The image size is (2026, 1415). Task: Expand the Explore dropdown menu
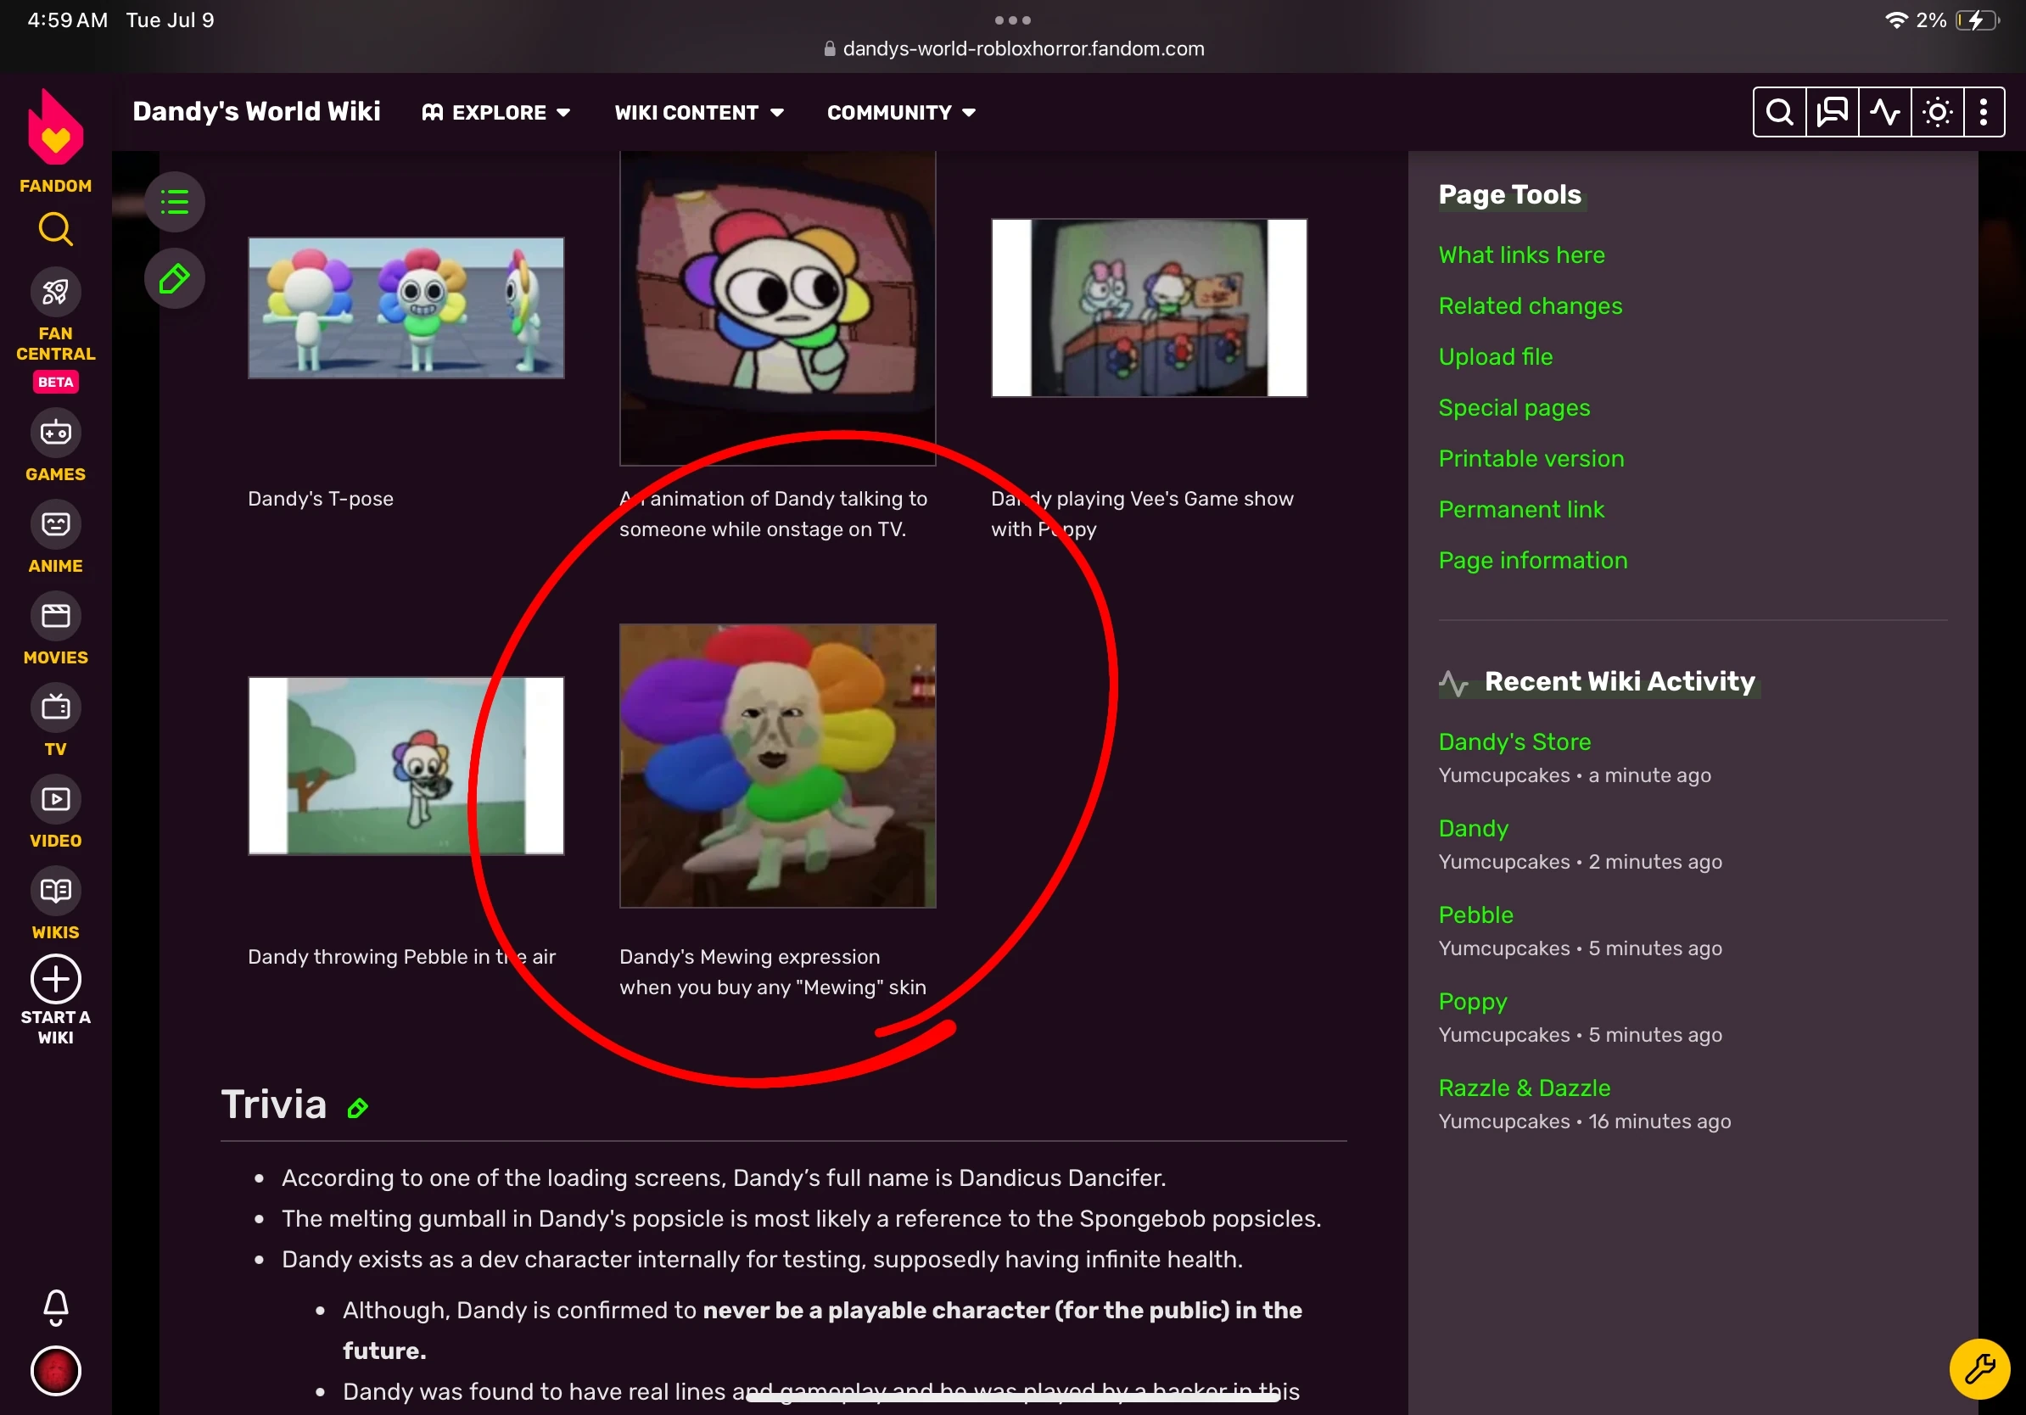point(497,112)
